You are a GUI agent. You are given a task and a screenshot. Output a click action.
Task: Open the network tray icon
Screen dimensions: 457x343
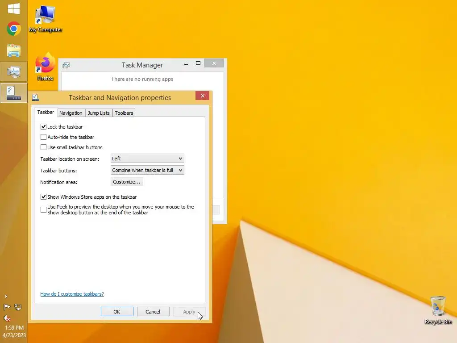tap(18, 307)
